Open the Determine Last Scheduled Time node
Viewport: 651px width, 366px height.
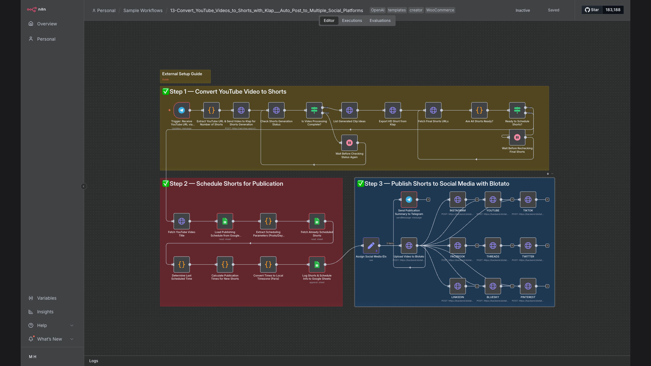point(181,265)
